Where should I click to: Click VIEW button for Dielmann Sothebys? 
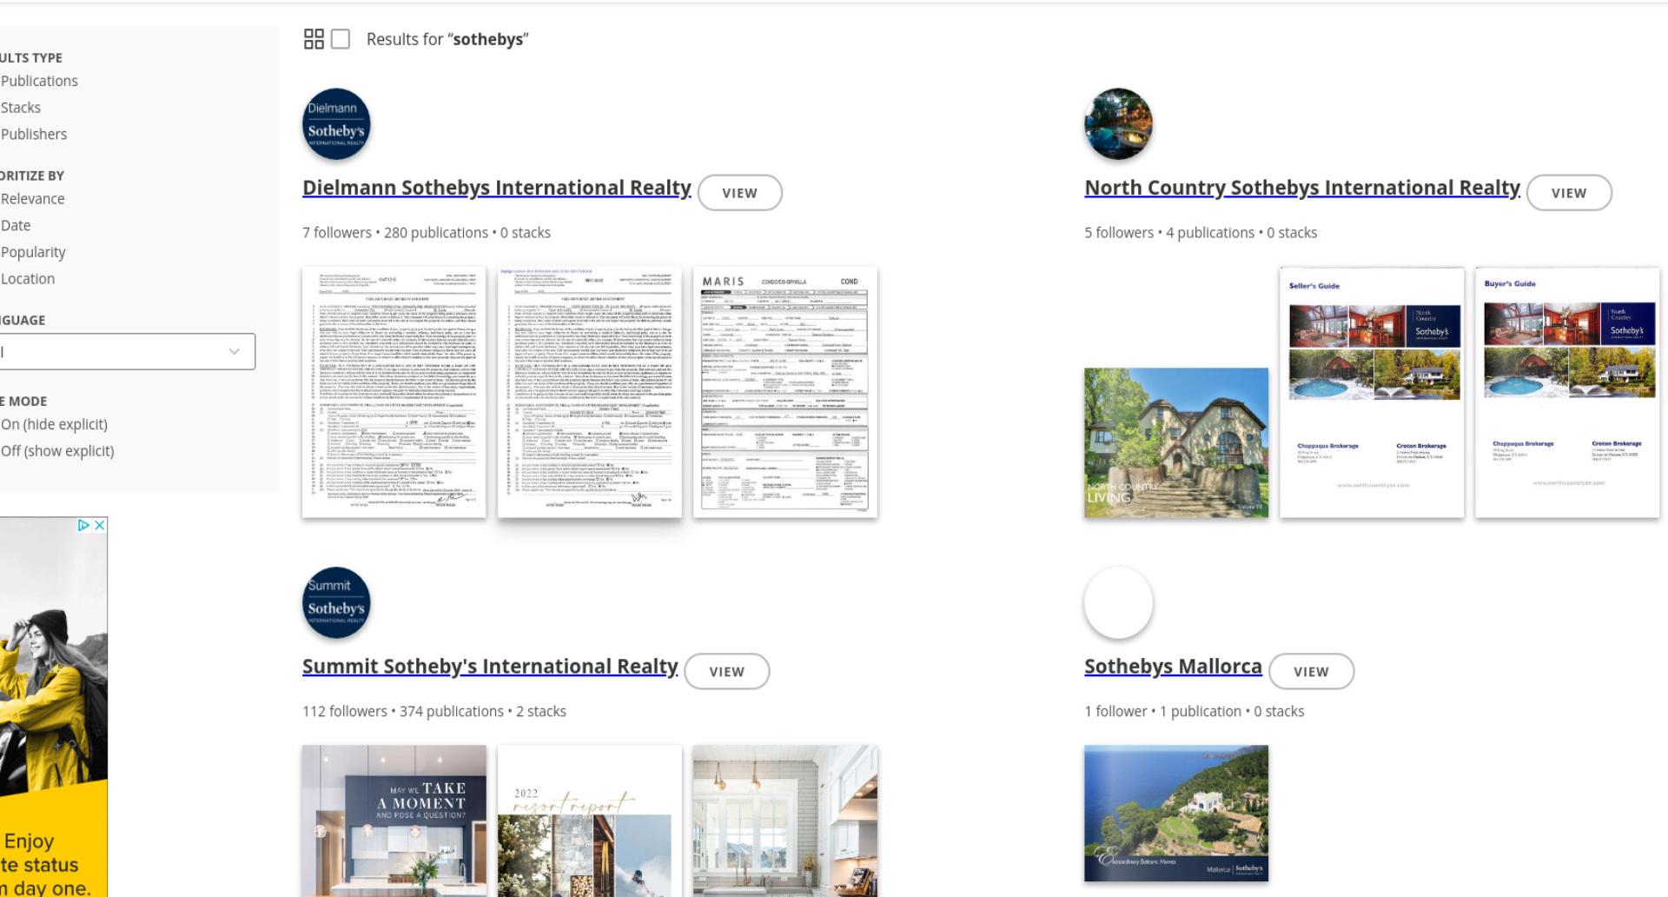click(x=740, y=193)
